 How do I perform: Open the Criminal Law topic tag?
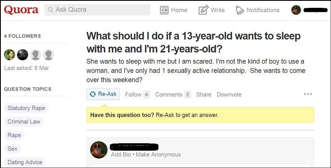[x=24, y=122]
